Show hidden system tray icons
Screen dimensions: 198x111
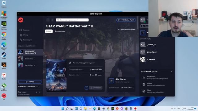(172, 109)
